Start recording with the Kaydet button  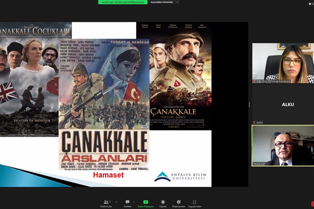coord(163,204)
